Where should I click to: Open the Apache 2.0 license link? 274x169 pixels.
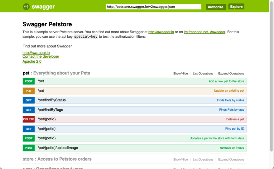tap(32, 61)
